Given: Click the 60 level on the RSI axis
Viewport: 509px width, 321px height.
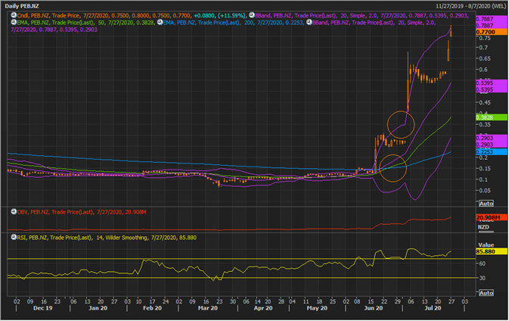Looking at the screenshot, I should (x=482, y=263).
